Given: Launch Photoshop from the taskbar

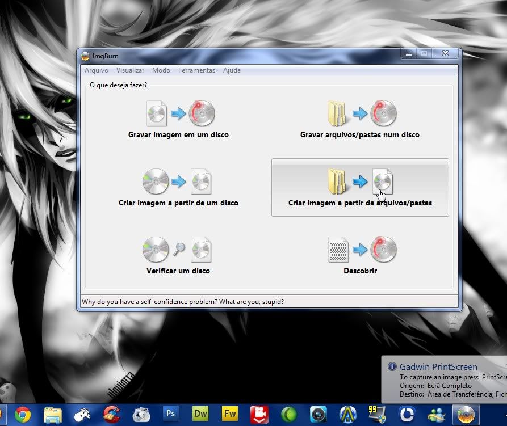Looking at the screenshot, I should pyautogui.click(x=171, y=414).
